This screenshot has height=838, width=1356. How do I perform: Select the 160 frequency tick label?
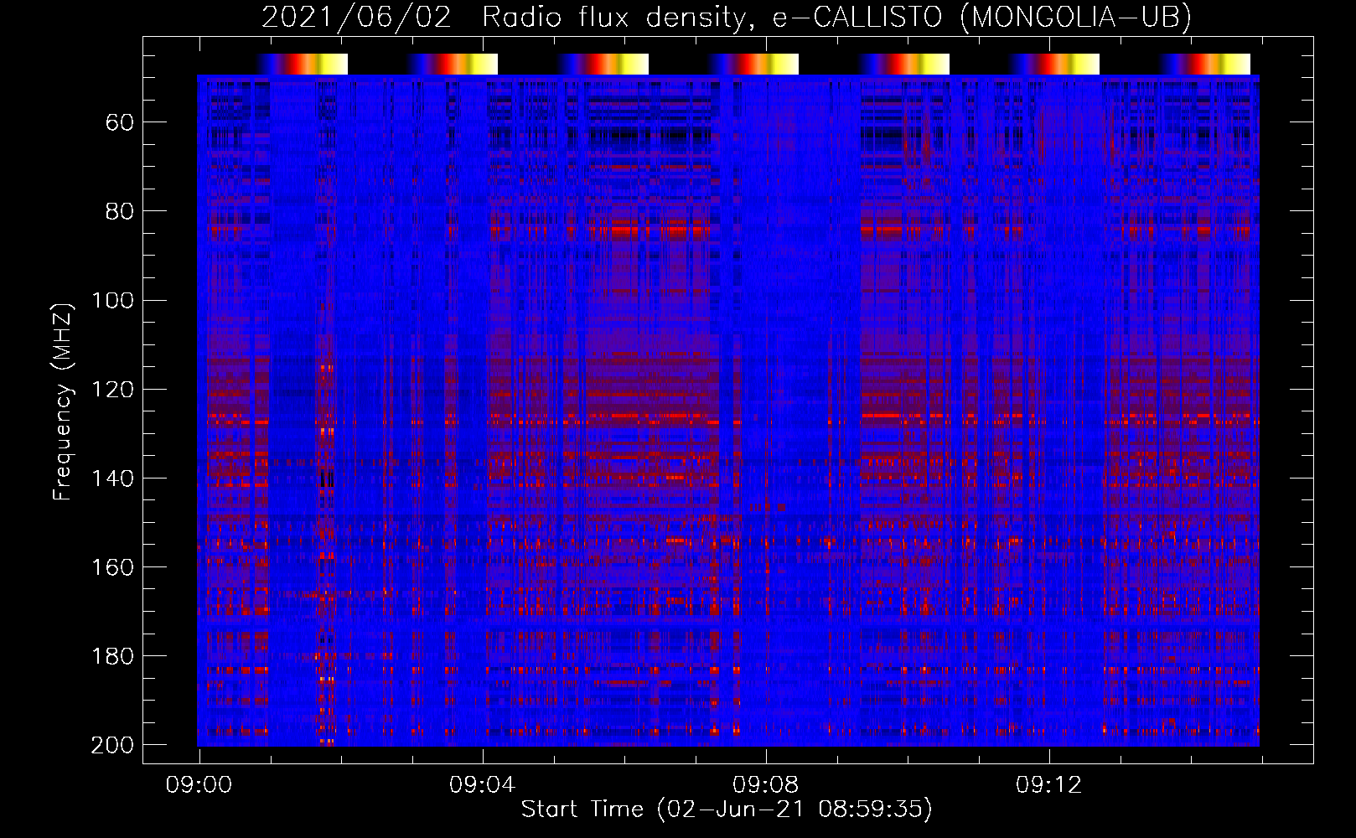[112, 566]
